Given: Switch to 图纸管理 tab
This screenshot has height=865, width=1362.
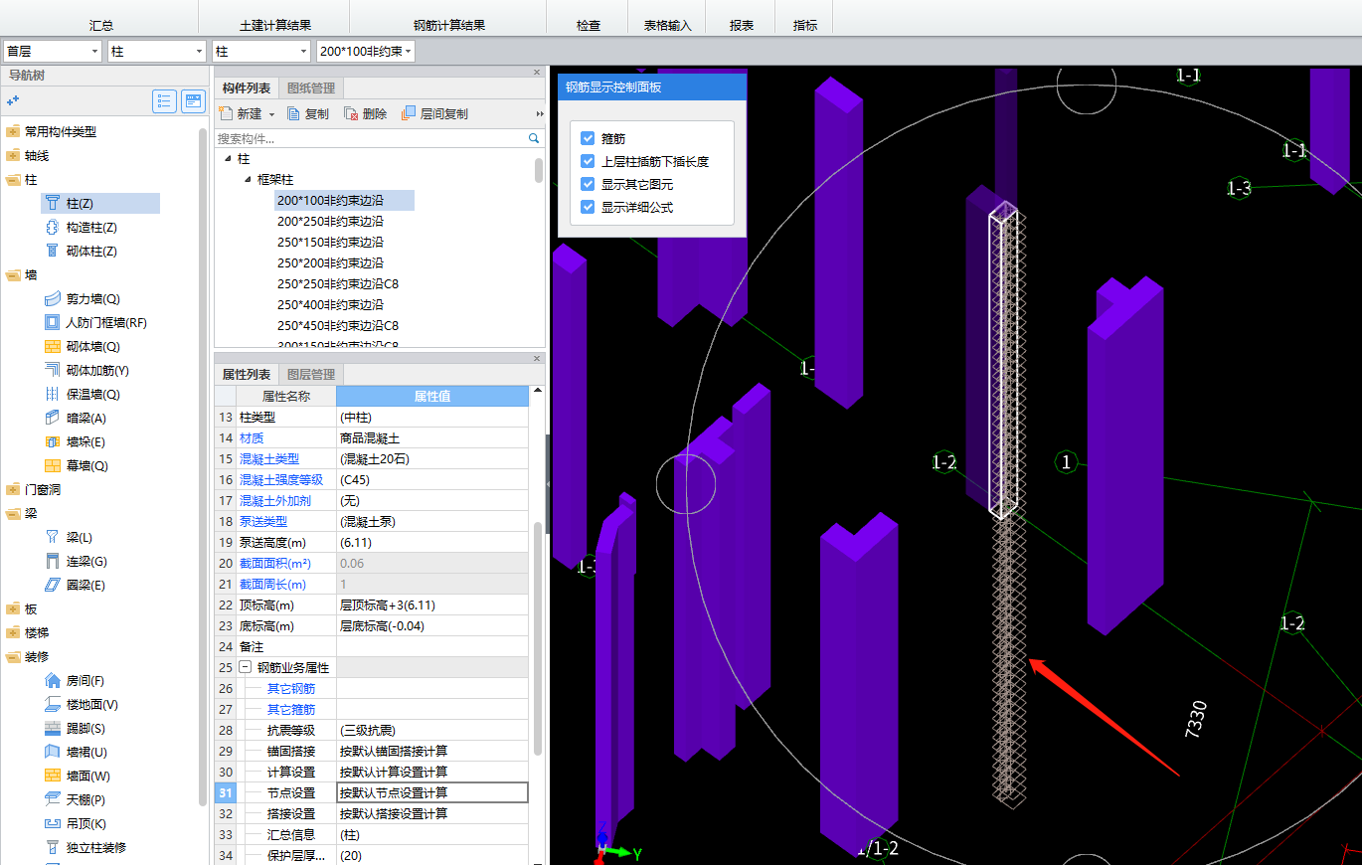Looking at the screenshot, I should [310, 87].
